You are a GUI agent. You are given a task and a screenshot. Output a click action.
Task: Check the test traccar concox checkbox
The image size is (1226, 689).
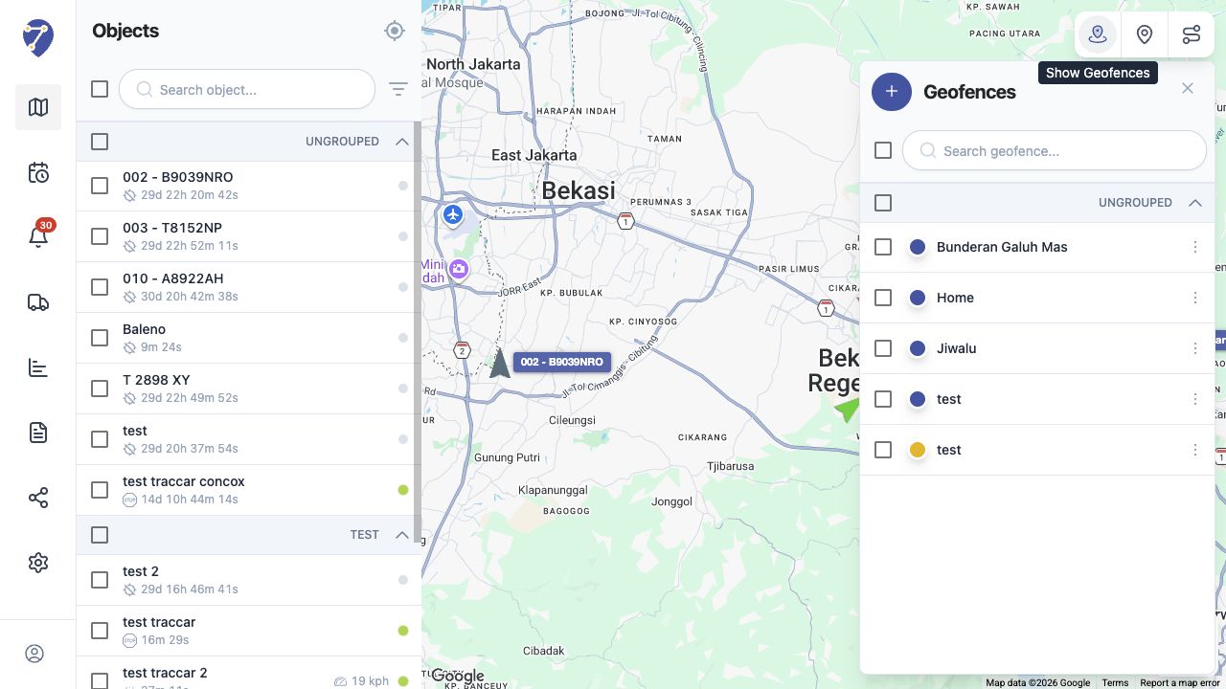click(x=100, y=490)
